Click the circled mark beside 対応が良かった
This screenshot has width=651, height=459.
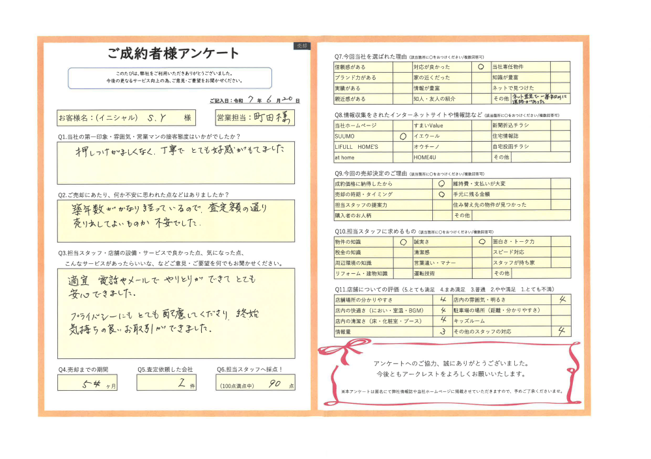[x=480, y=66]
